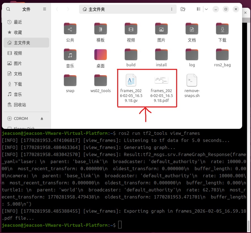Open 下载 (Downloads) in the sidebar

pos(18,84)
